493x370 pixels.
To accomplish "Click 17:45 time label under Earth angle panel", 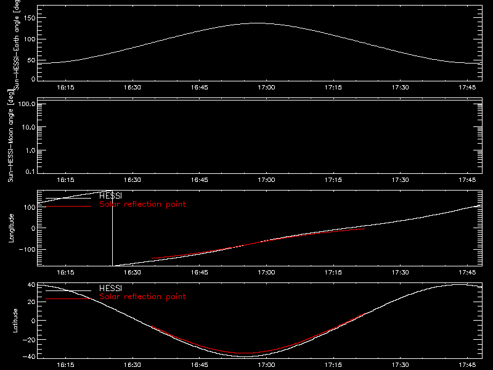I will (x=467, y=88).
